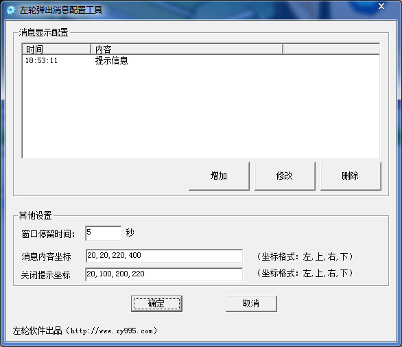Click the 消息显示配置 group title
The width and height of the screenshot is (402, 347).
(44, 32)
